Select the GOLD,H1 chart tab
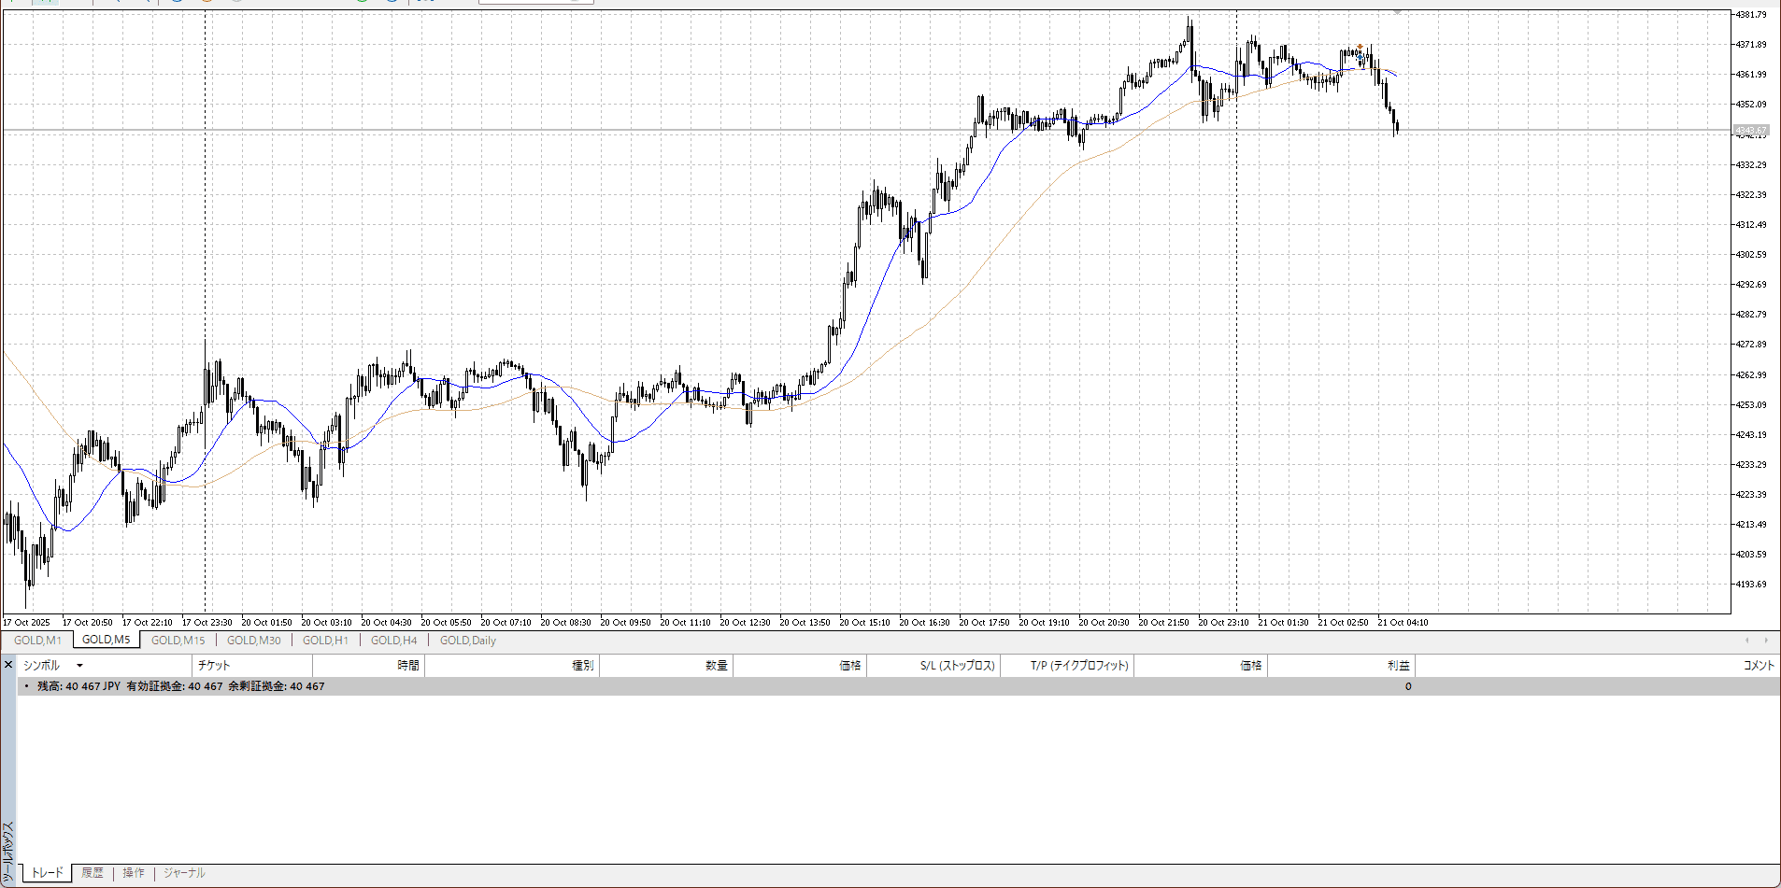Image resolution: width=1781 pixels, height=888 pixels. [x=325, y=641]
